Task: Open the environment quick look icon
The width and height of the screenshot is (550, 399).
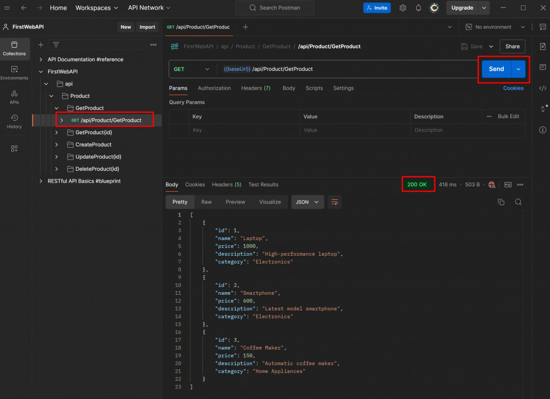Action: [x=542, y=27]
